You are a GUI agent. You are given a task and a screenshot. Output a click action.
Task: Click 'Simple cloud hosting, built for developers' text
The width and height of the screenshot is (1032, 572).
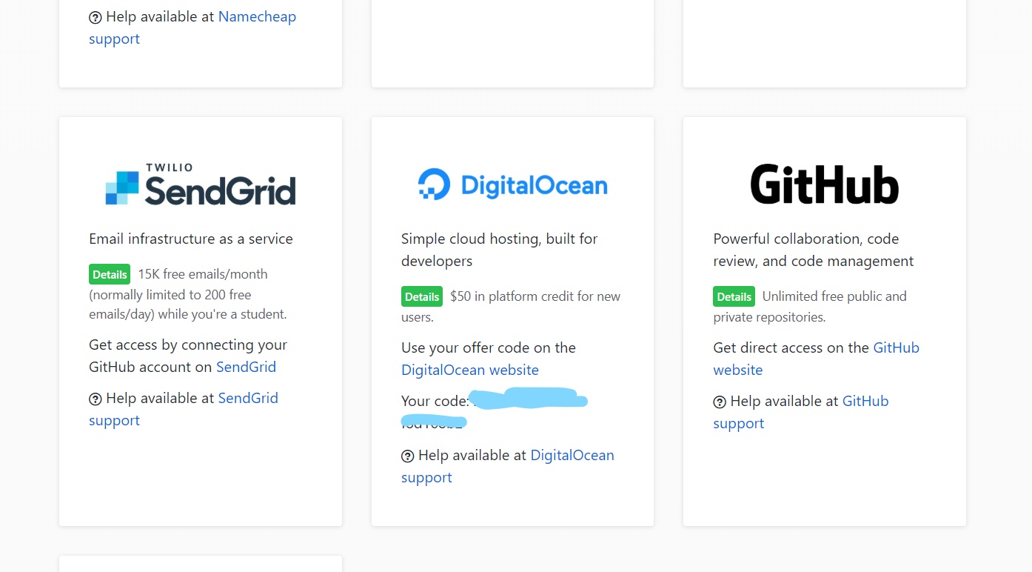click(500, 250)
